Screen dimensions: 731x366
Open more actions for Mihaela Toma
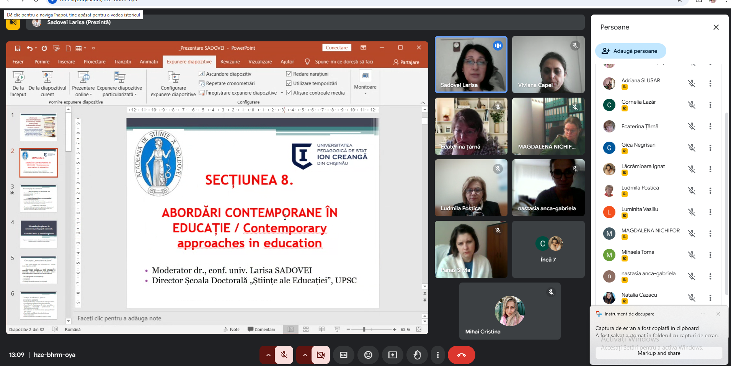[x=710, y=255]
